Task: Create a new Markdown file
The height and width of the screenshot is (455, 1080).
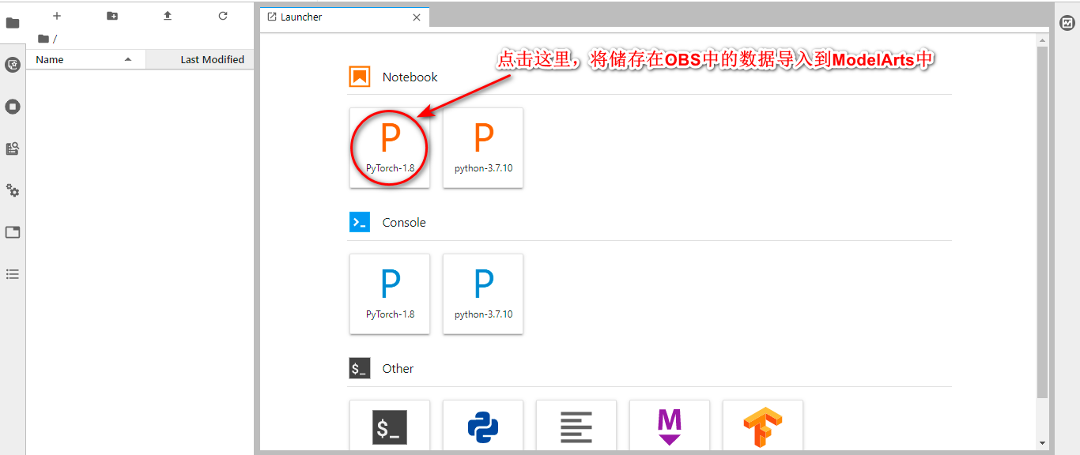Action: [x=670, y=427]
